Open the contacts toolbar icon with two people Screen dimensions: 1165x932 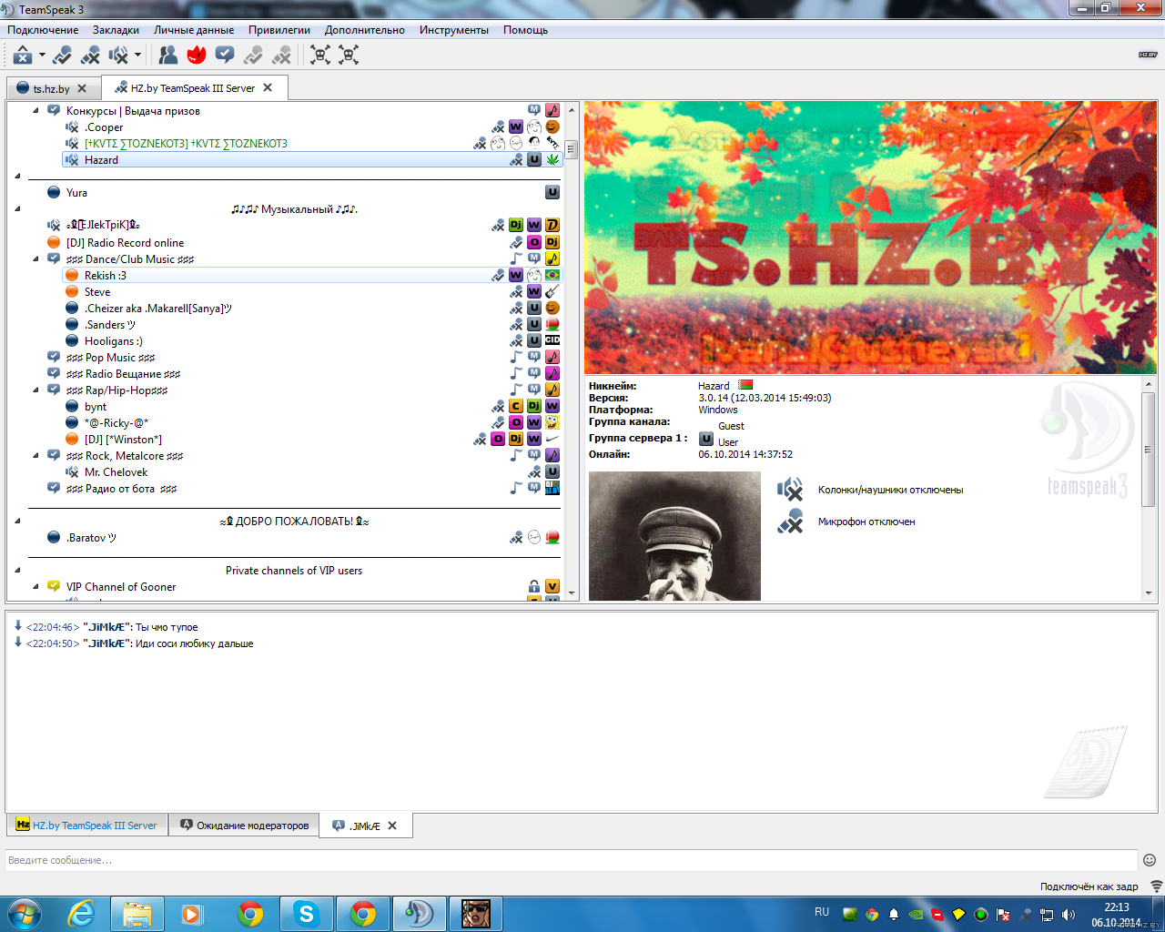tap(168, 56)
